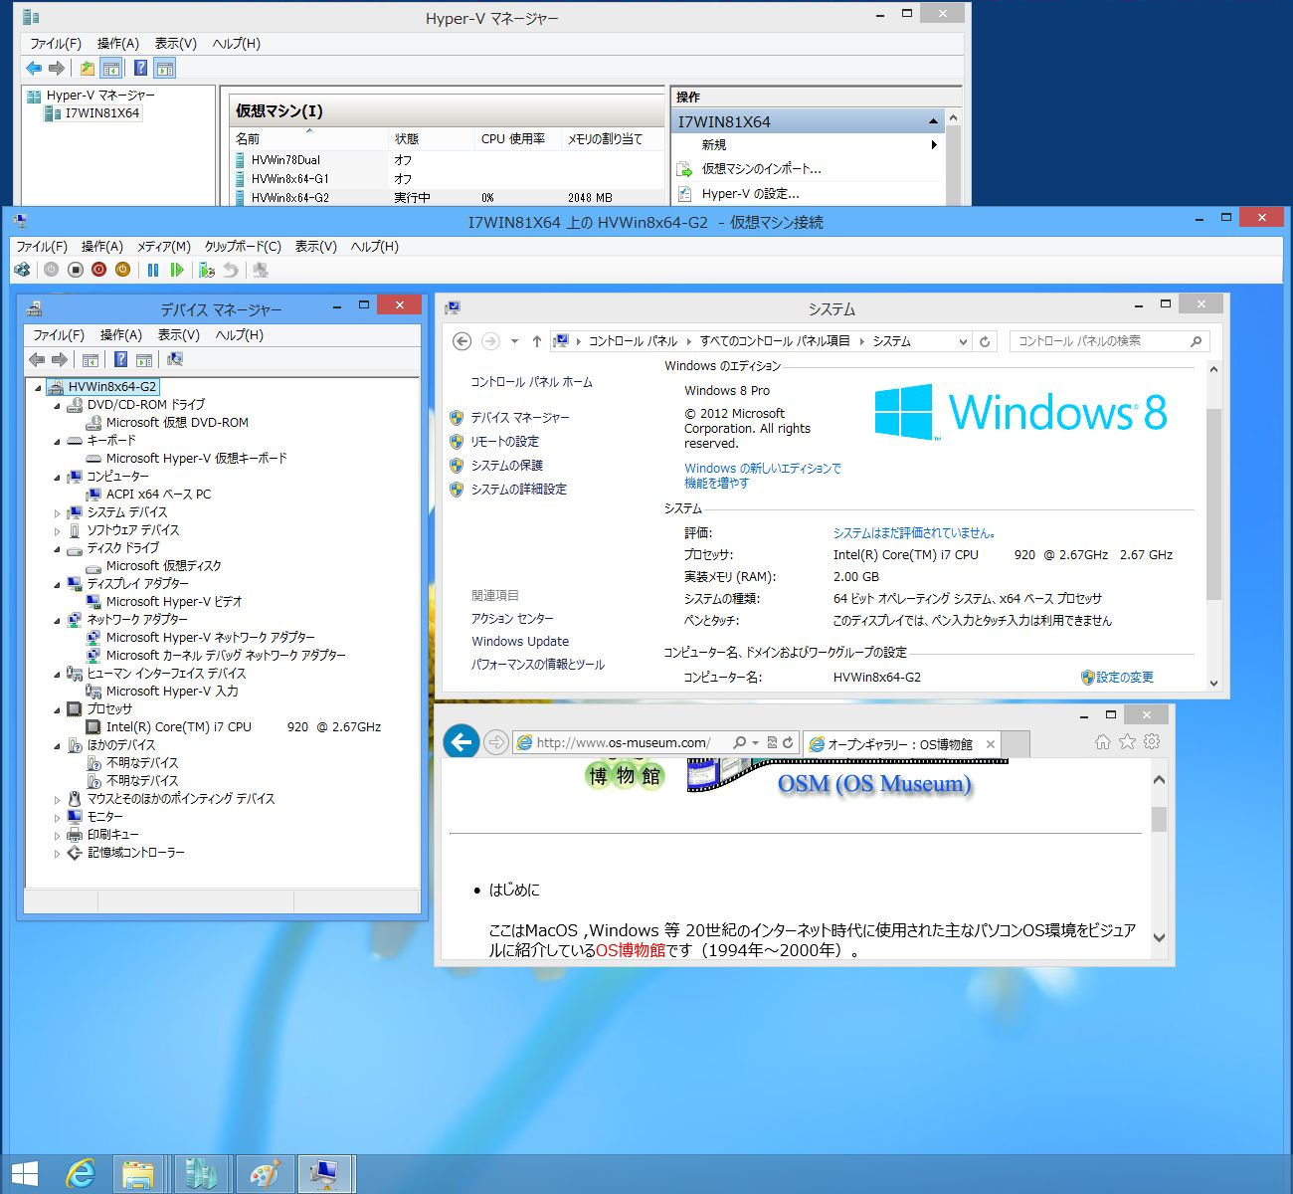Open Internet Explorer from the taskbar
1293x1194 pixels.
[x=80, y=1174]
